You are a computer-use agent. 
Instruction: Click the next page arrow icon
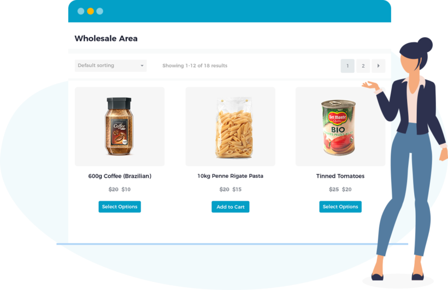pos(378,66)
